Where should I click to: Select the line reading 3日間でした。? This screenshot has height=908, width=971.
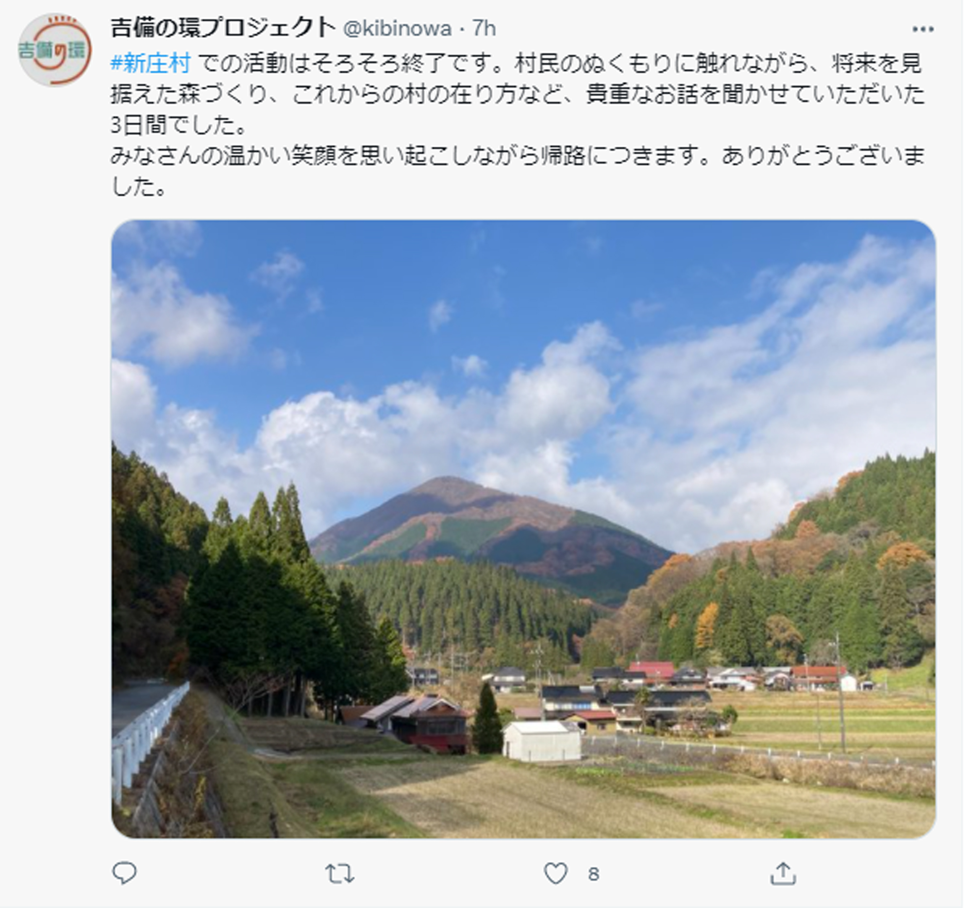179,125
